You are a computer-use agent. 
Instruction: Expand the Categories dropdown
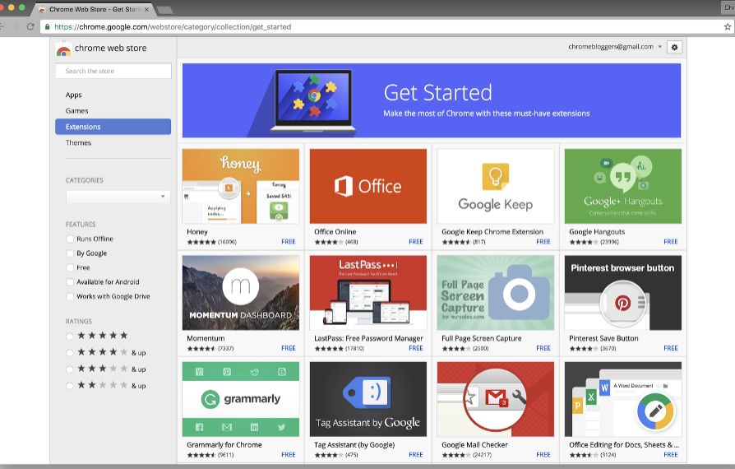[x=118, y=197]
